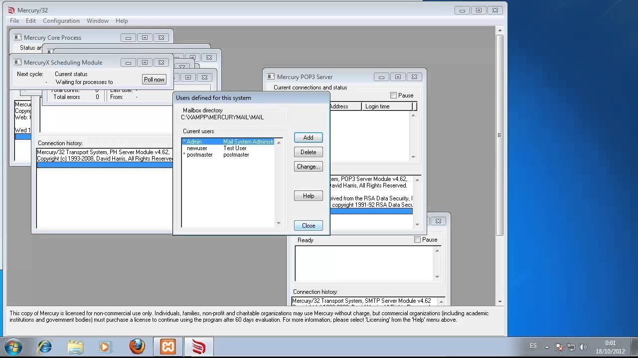Select the postmaster user row
The width and height of the screenshot is (638, 358).
tap(229, 155)
